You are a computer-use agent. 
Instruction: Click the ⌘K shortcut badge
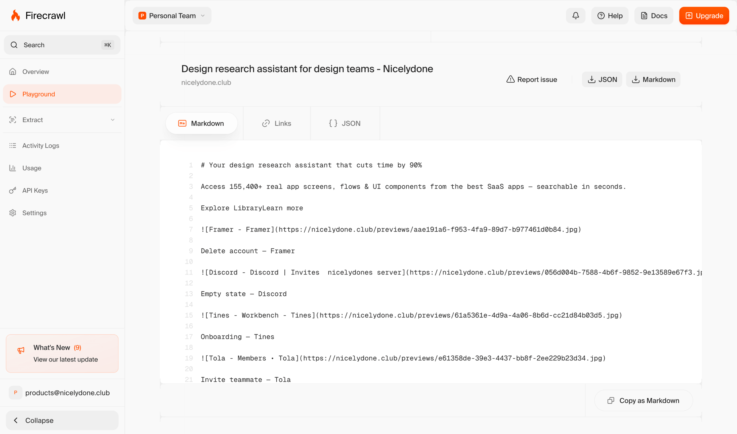tap(107, 45)
